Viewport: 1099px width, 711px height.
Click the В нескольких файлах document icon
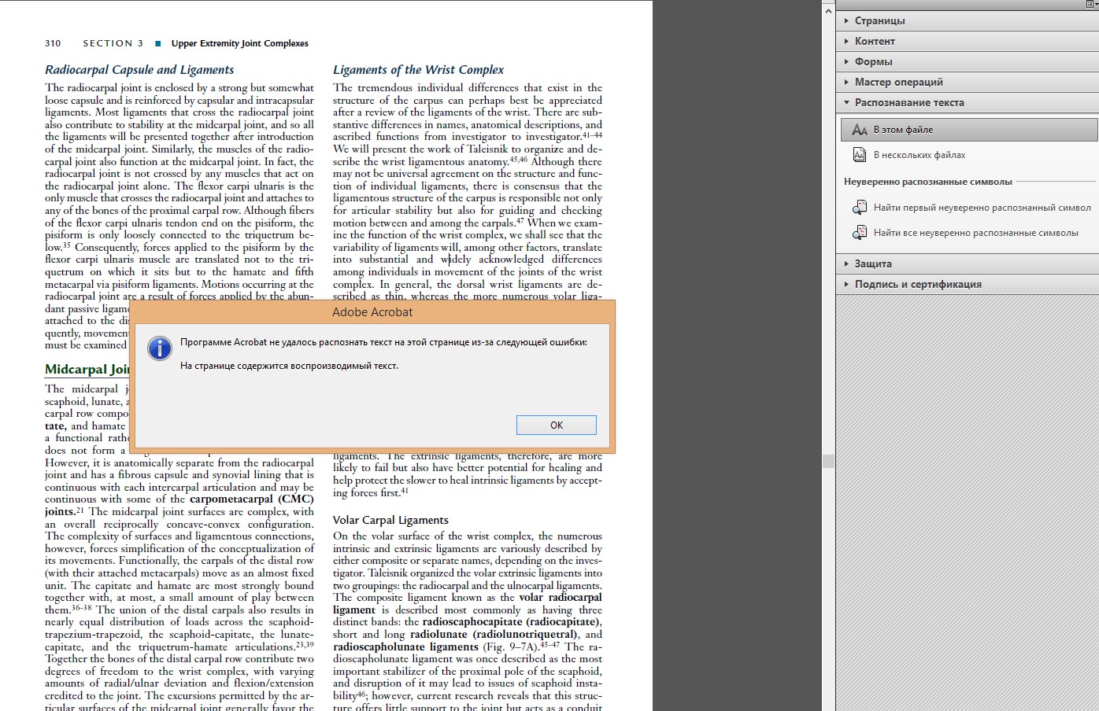[x=860, y=155]
